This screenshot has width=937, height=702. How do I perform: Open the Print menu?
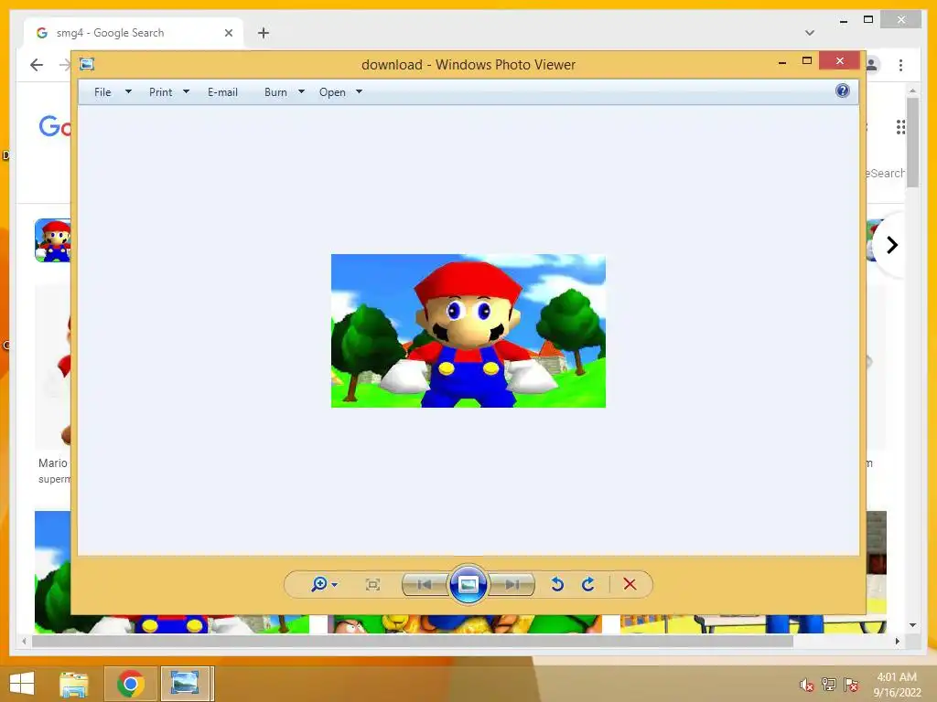(161, 92)
